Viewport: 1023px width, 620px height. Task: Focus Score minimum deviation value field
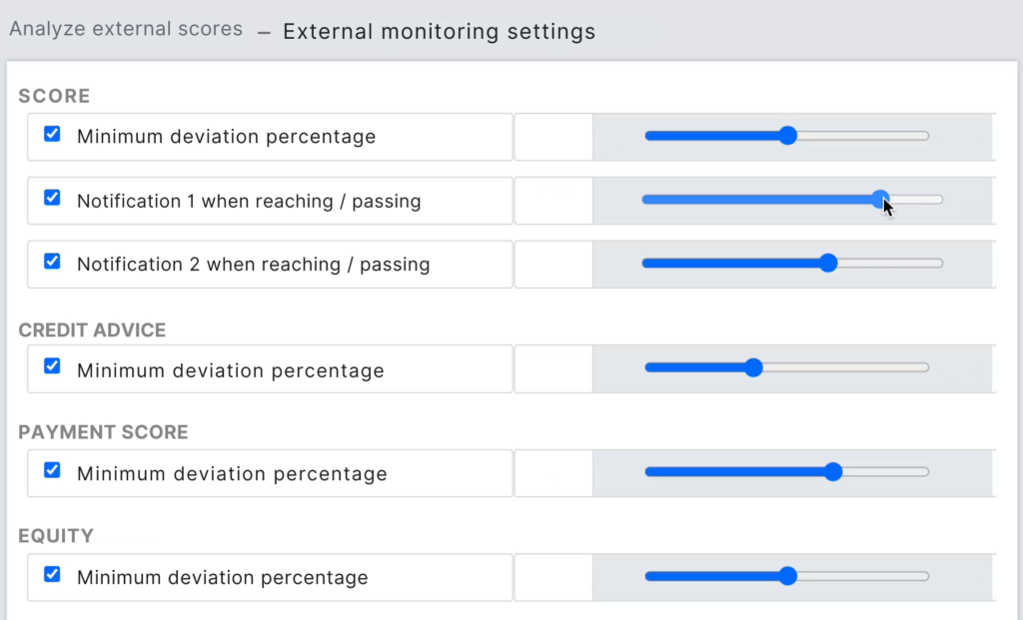[553, 137]
